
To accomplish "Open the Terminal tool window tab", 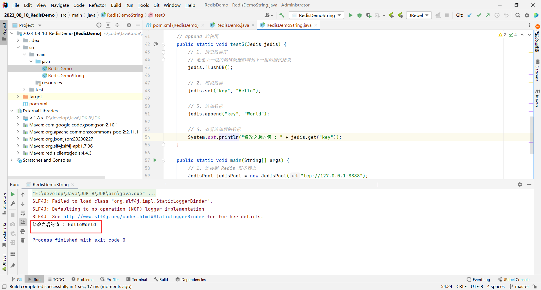I will click(x=137, y=279).
